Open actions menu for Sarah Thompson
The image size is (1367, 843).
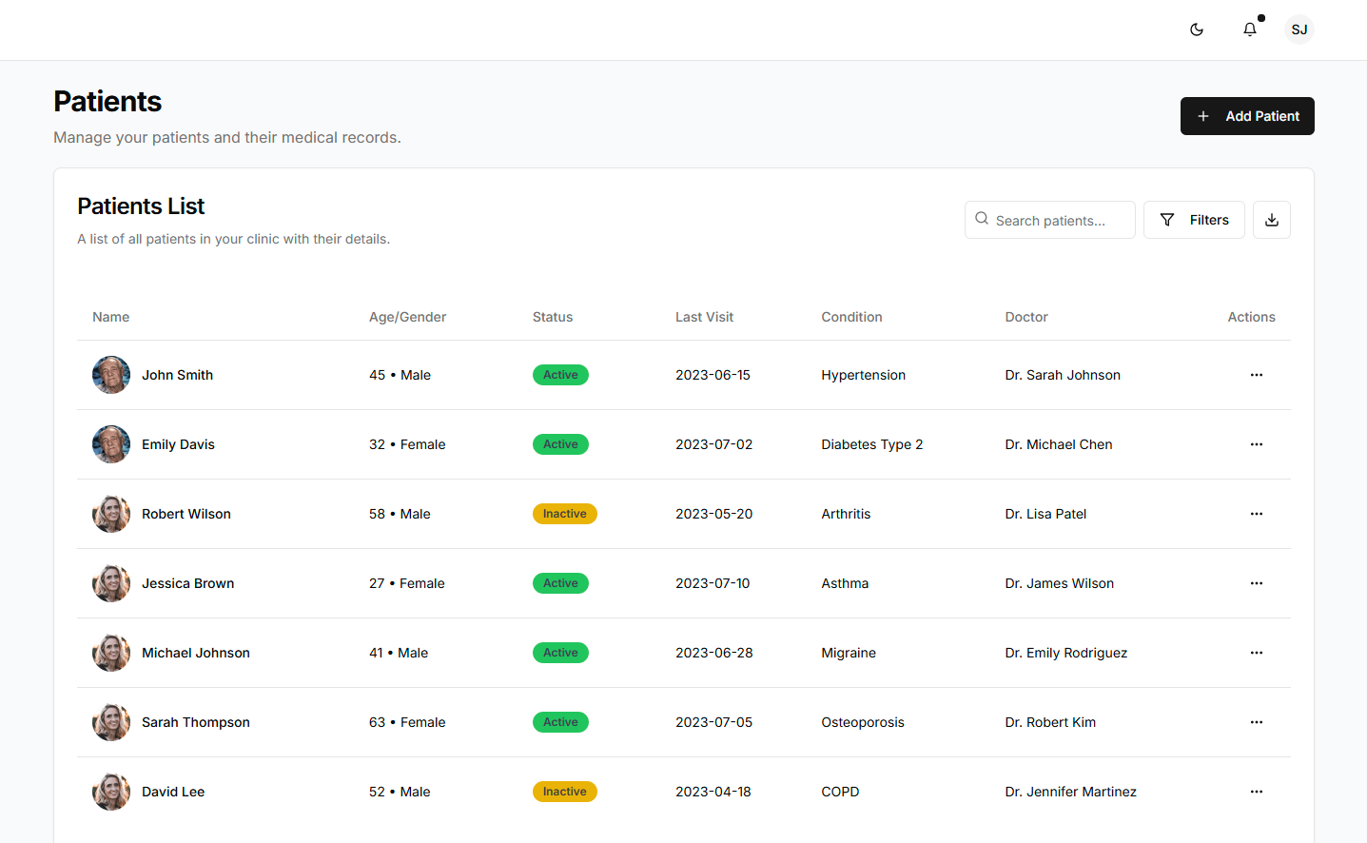point(1257,722)
